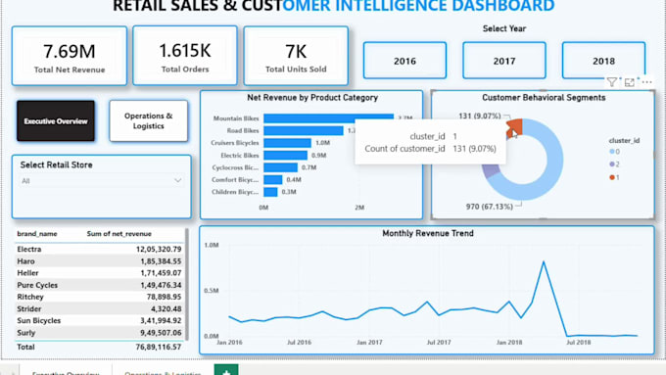Expand the Select Retail Store dropdown
666x375 pixels.
[x=102, y=181]
